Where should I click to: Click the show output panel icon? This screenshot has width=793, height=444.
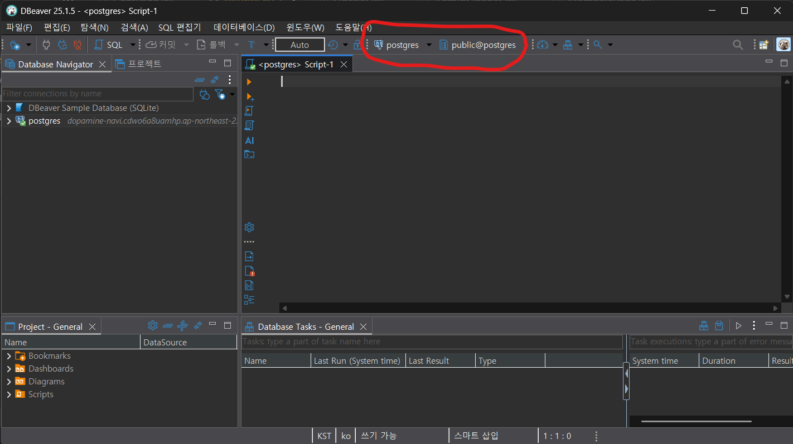tap(249, 256)
